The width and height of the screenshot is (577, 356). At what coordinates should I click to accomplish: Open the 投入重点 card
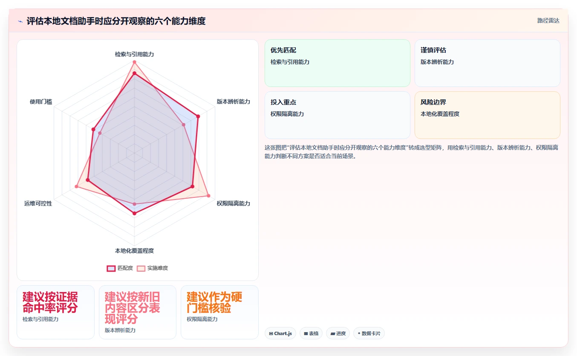pos(337,115)
